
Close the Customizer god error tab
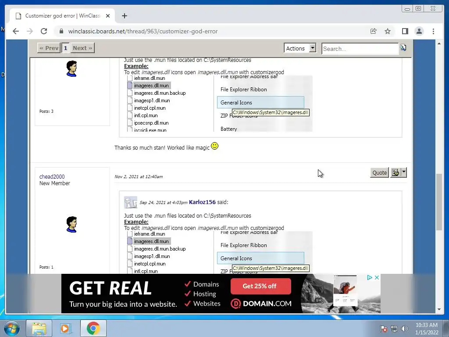click(108, 16)
